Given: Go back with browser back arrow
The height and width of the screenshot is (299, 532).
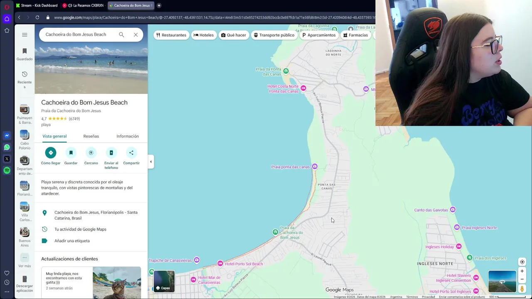Looking at the screenshot, I should [x=19, y=17].
